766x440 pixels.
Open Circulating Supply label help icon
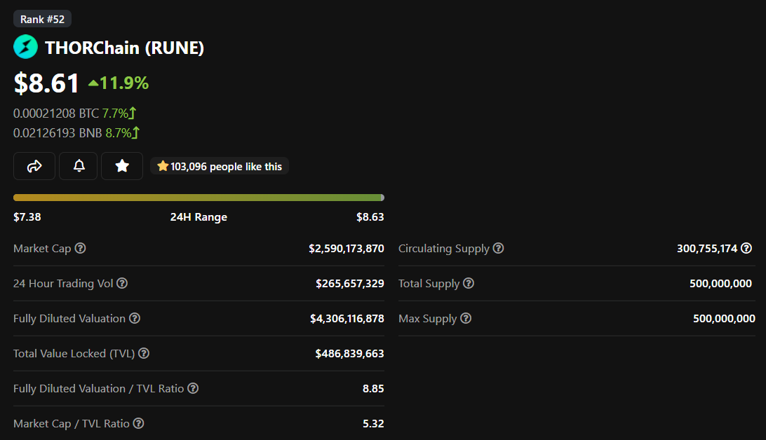(498, 248)
